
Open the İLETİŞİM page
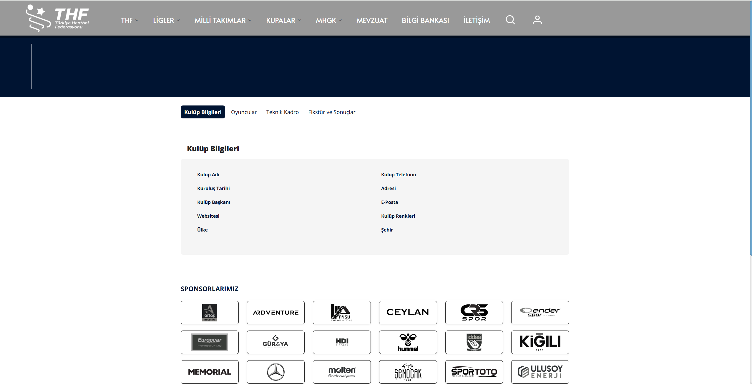tap(477, 20)
